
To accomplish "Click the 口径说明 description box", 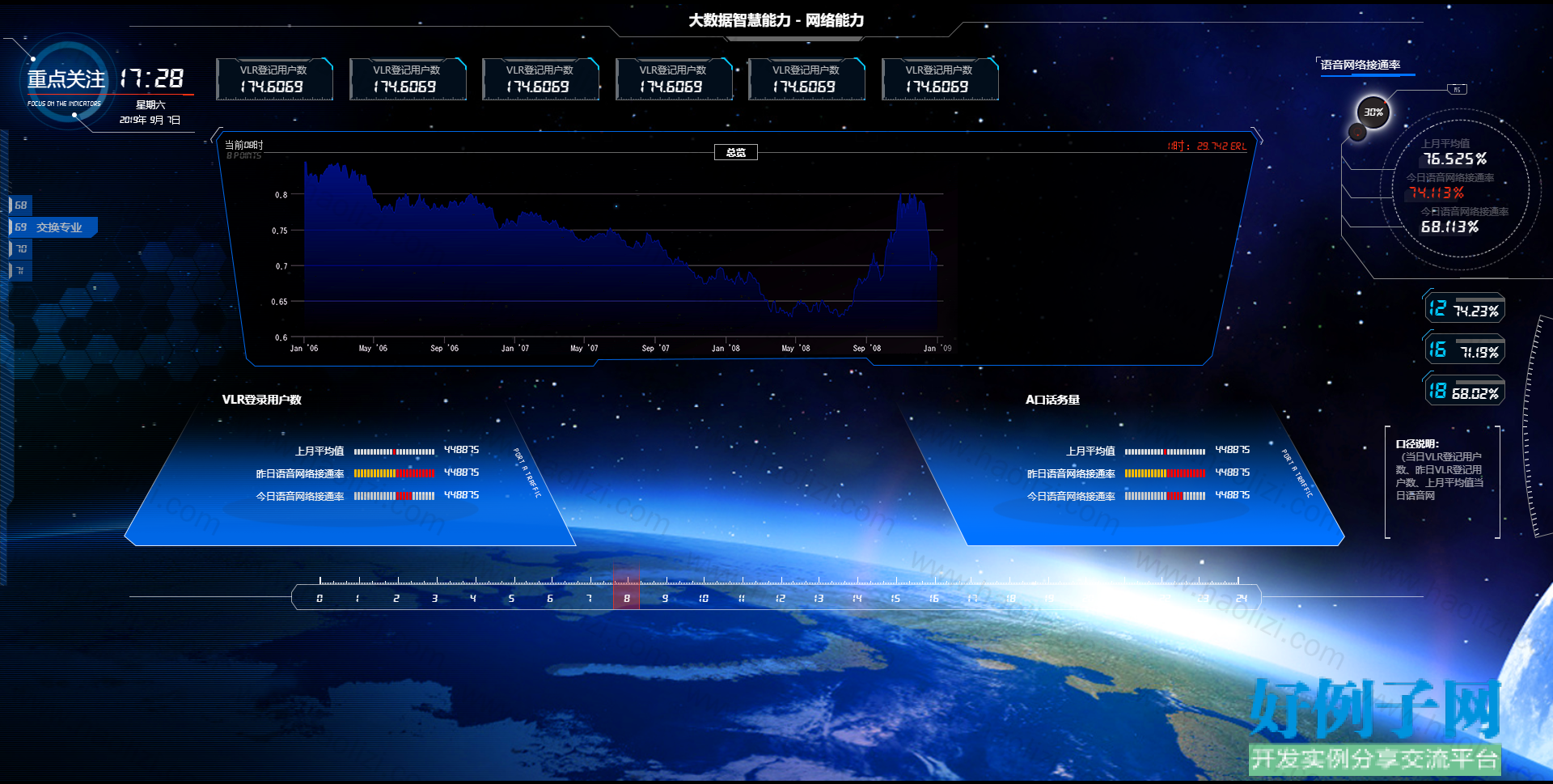I will (x=1442, y=481).
